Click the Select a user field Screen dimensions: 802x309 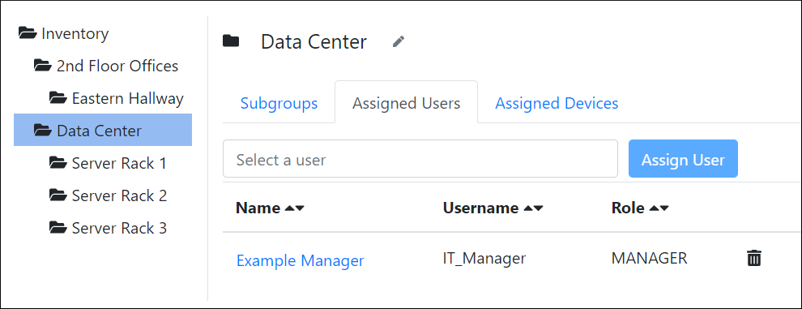coord(420,159)
